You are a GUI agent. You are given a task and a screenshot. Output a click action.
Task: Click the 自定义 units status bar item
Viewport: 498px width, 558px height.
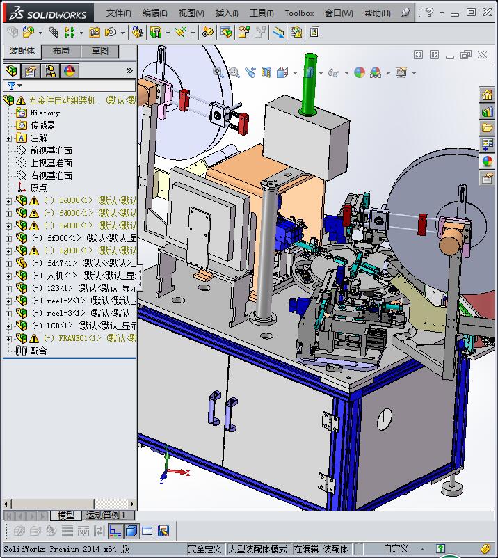coord(396,549)
